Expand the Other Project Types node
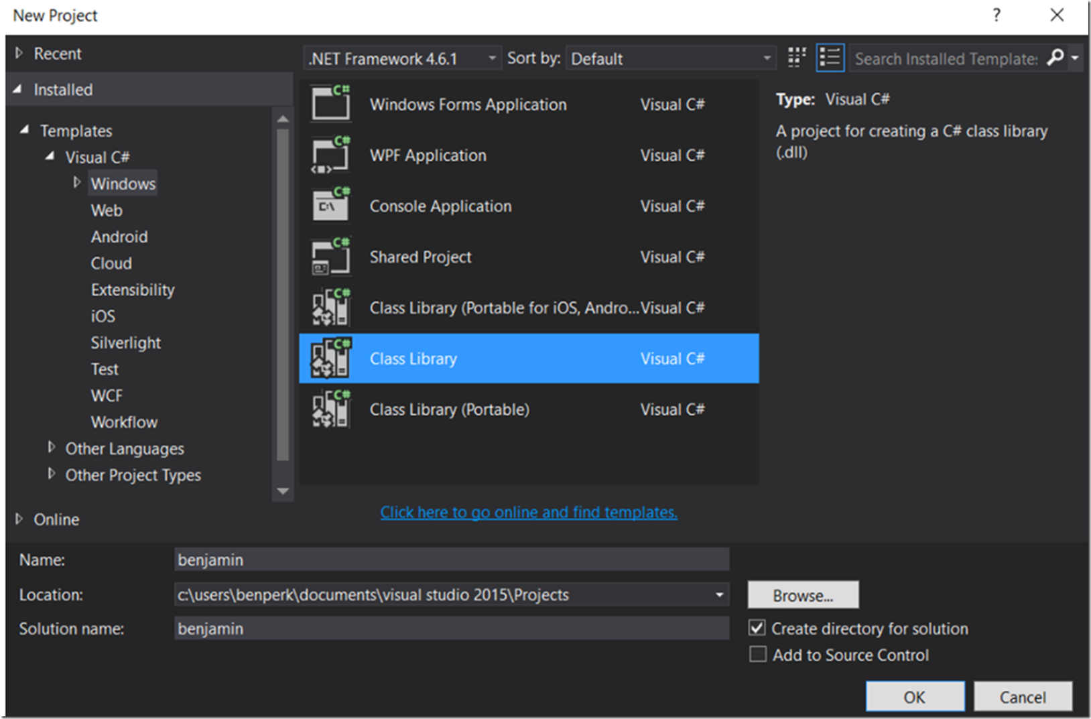Image resolution: width=1091 pixels, height=719 pixels. pyautogui.click(x=52, y=474)
